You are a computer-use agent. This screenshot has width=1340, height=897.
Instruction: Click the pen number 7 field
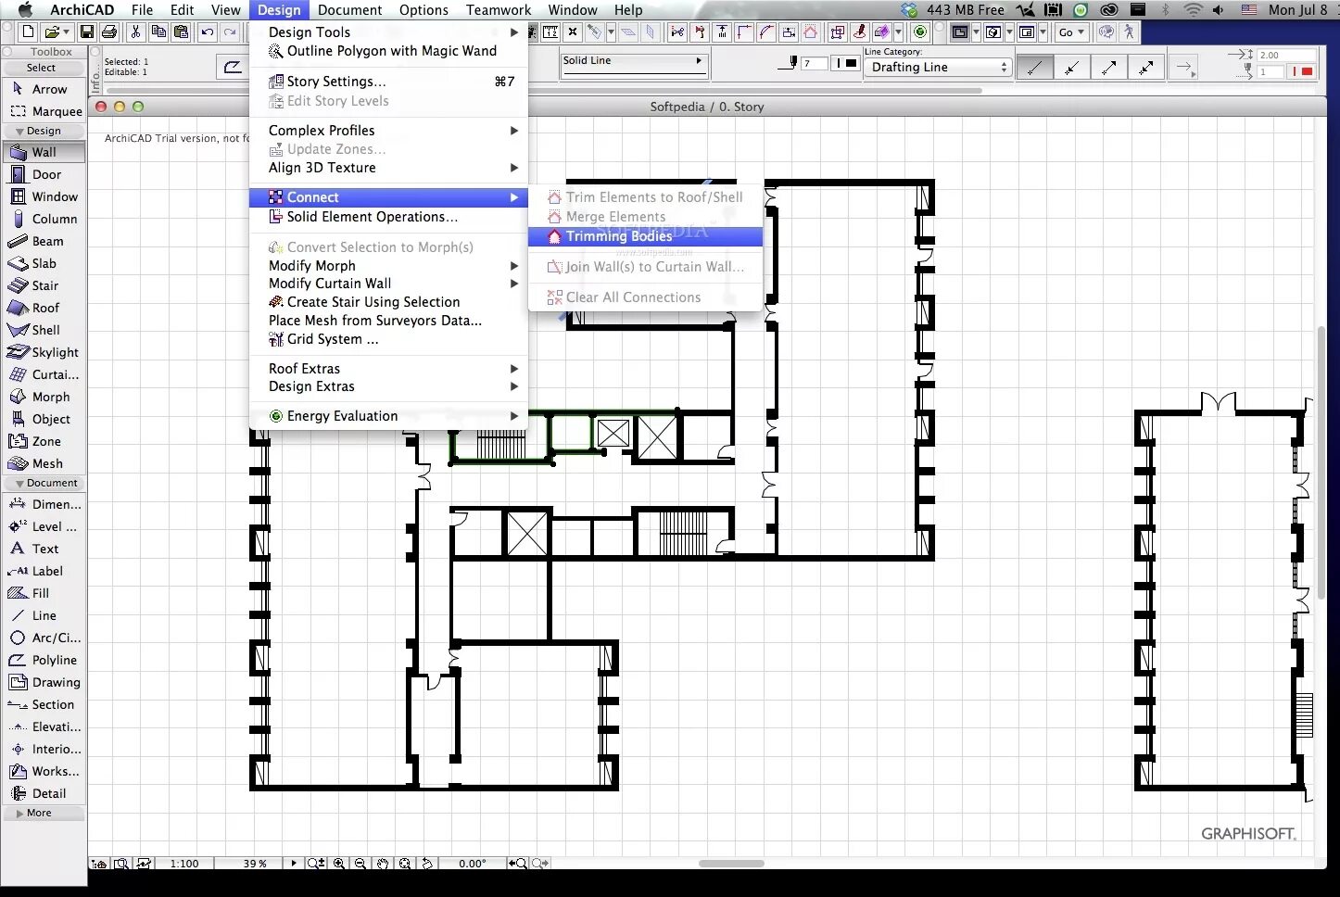tap(814, 64)
